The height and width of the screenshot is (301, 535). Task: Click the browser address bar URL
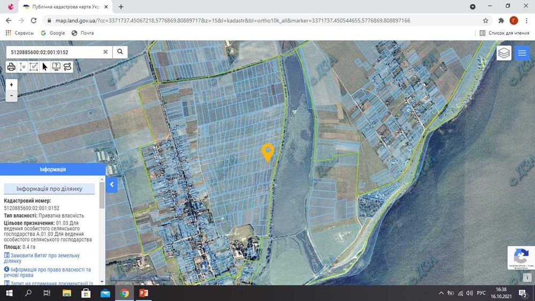tap(233, 20)
